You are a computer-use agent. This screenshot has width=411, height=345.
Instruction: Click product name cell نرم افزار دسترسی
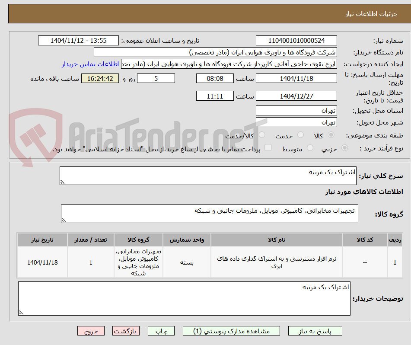[277, 262]
